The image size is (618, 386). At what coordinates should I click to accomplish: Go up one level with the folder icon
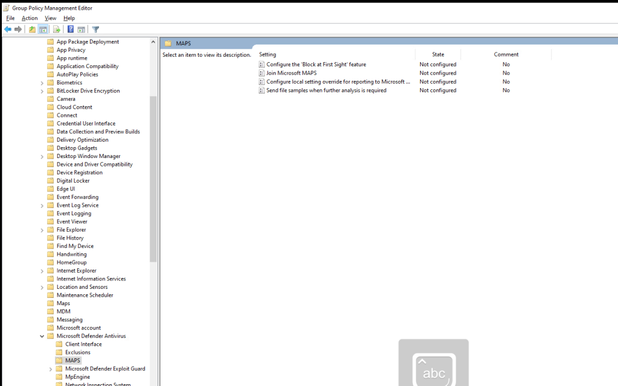coord(33,29)
